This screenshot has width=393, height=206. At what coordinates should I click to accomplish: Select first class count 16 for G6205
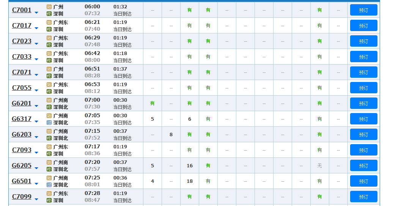(190, 165)
